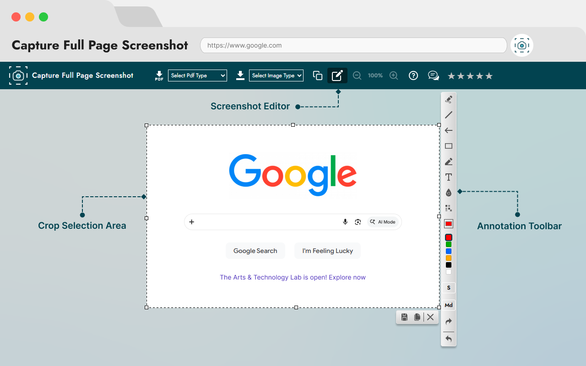
Task: Click the https://www.google.com address field
Action: (353, 45)
